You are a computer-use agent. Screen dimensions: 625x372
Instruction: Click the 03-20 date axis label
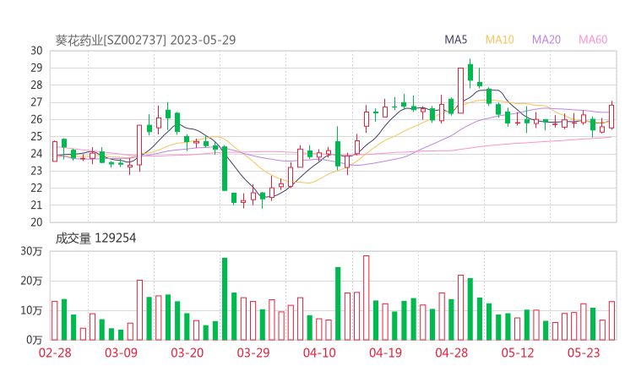pos(187,353)
